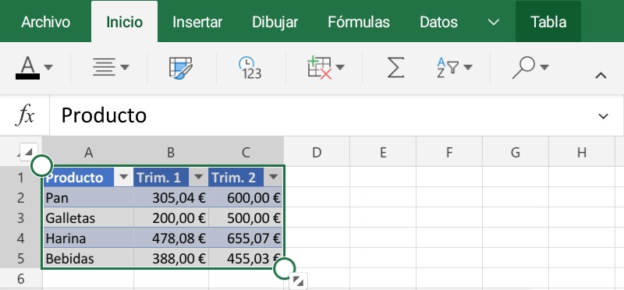The image size is (624, 290).
Task: Collapse the ribbon with up chevron
Action: (x=601, y=76)
